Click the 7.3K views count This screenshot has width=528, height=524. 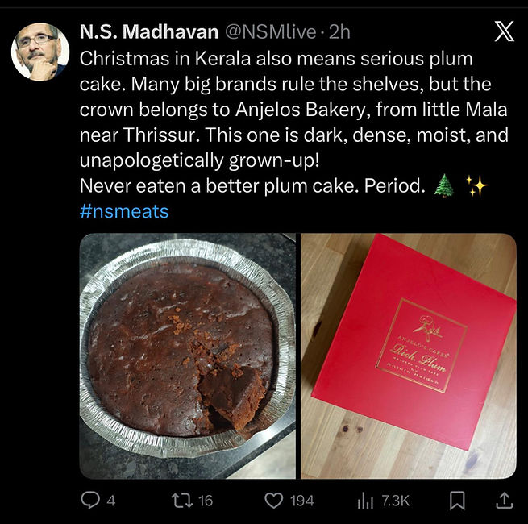point(395,501)
